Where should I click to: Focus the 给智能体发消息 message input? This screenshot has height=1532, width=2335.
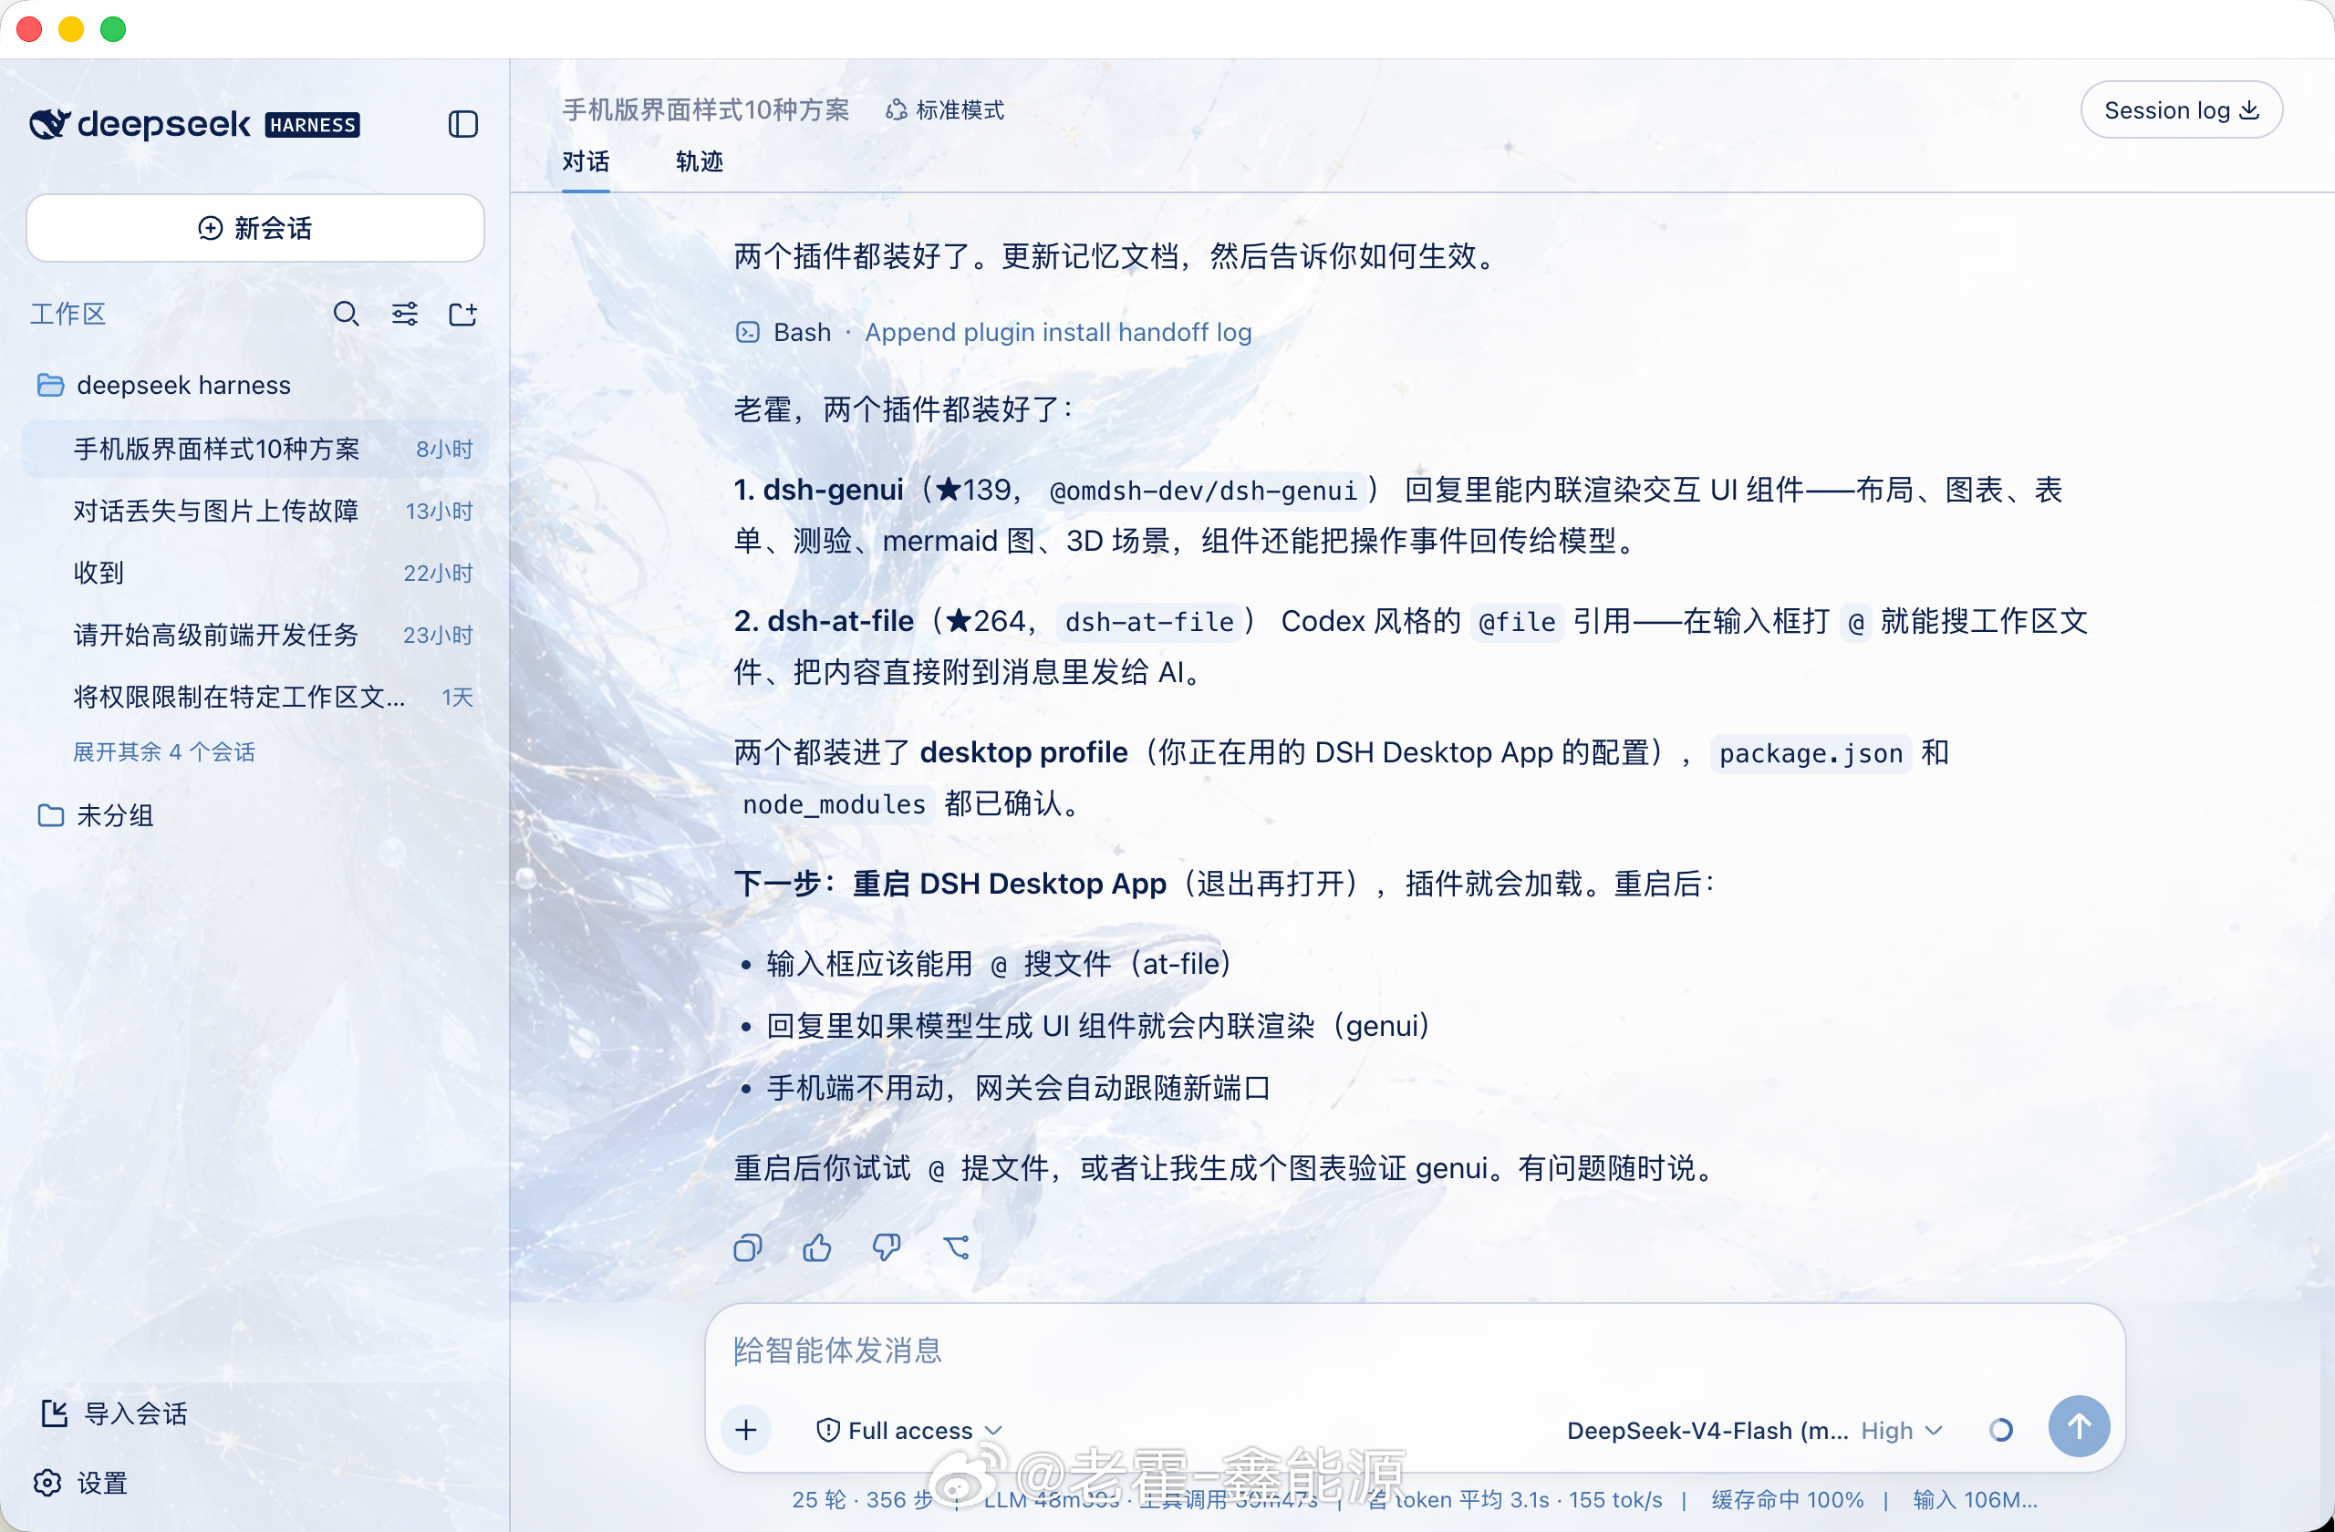(x=1415, y=1351)
